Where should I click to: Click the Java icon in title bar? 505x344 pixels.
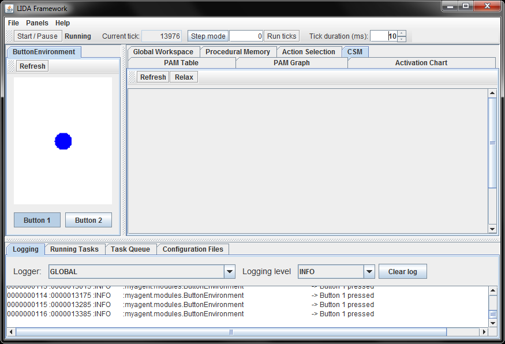click(x=10, y=9)
